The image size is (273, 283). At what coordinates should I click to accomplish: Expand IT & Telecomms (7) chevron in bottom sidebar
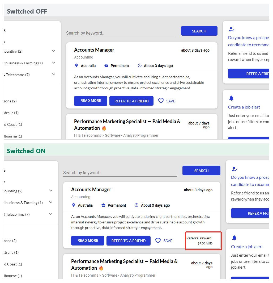(x=51, y=214)
